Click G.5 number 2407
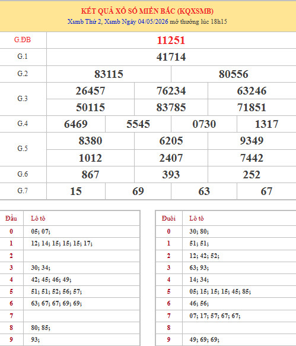The width and height of the screenshot is (296, 346). 171,158
